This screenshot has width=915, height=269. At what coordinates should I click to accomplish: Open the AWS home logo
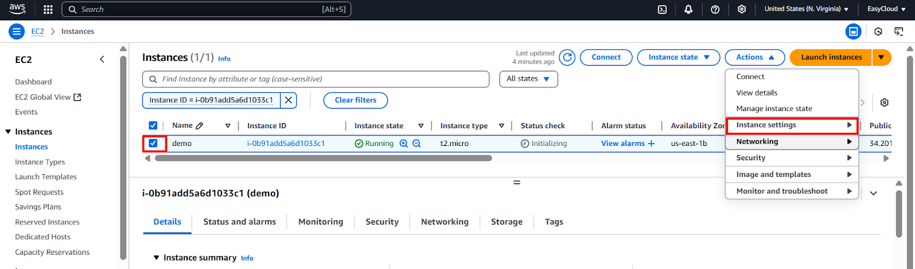click(x=17, y=9)
